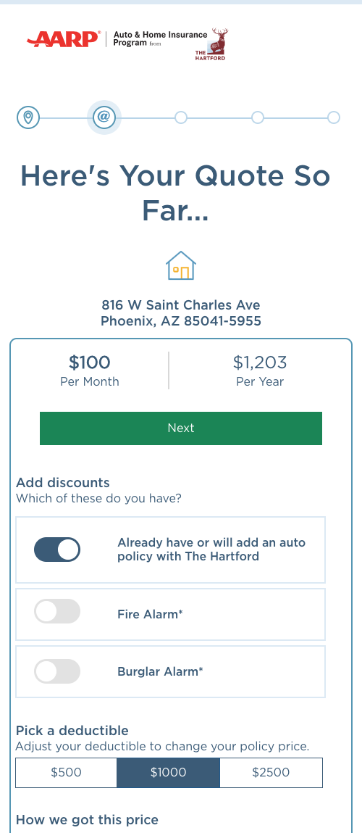Select the location pin step icon
The image size is (362, 833).
[28, 117]
